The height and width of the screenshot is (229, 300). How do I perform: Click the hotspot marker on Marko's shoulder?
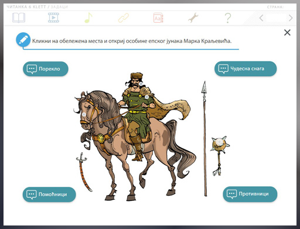pyautogui.click(x=146, y=97)
